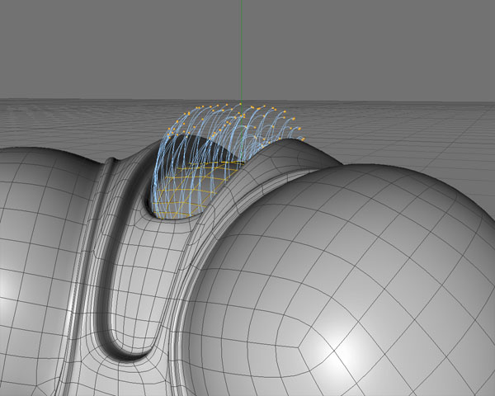Select the large sphere mesh on the right
495x396 pixels.
[x=341, y=281]
